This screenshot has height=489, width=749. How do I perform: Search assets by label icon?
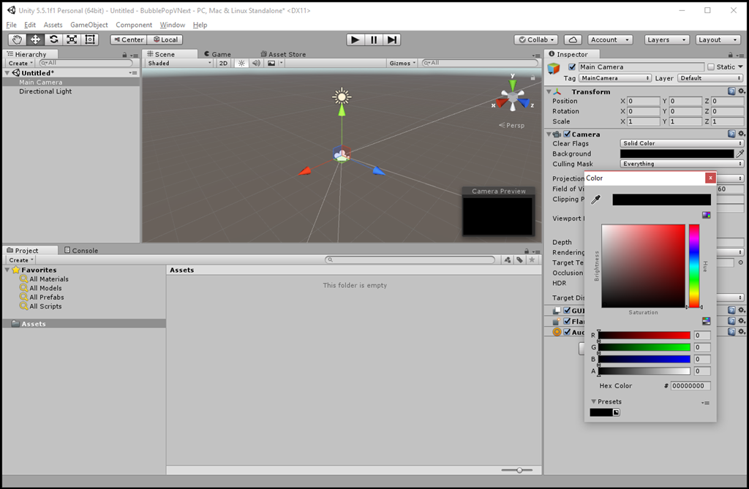click(x=520, y=259)
